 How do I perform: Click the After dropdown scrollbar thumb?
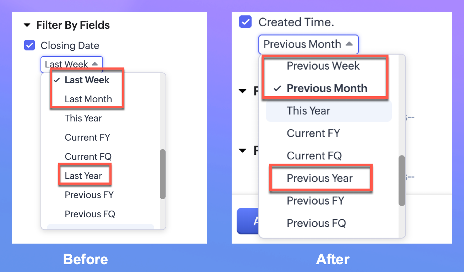click(402, 180)
